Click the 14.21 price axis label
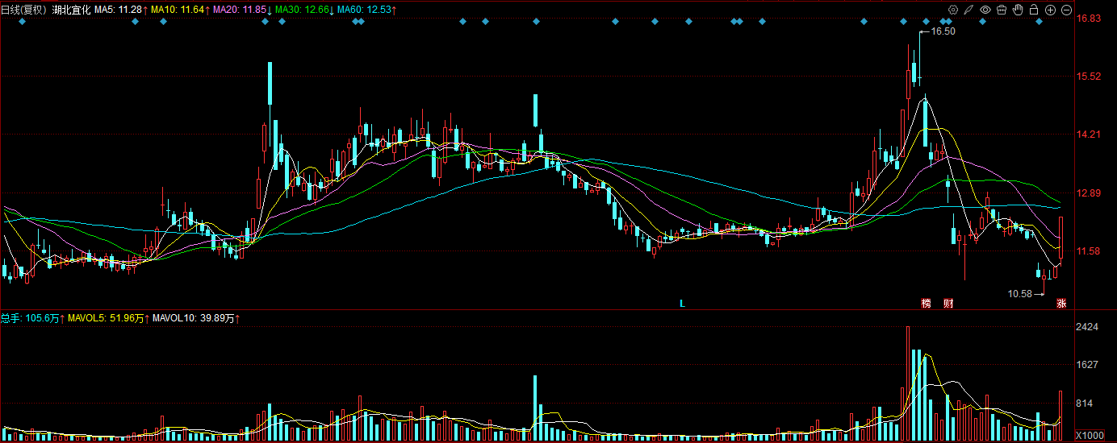The width and height of the screenshot is (1117, 443). pyautogui.click(x=1089, y=135)
